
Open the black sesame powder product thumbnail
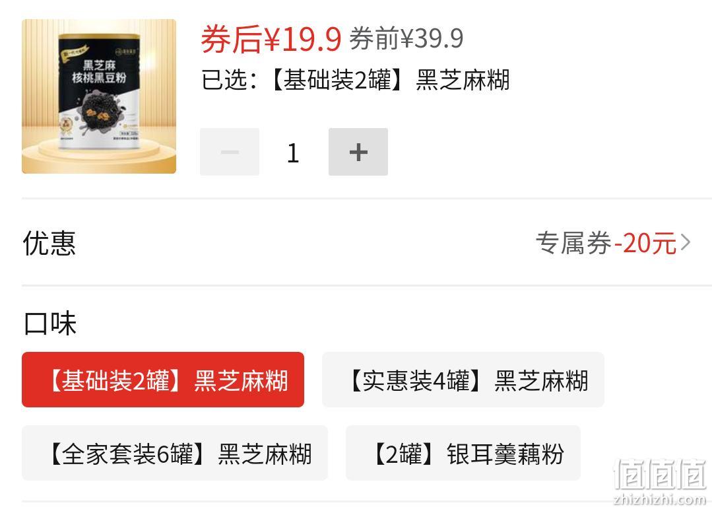[x=99, y=96]
